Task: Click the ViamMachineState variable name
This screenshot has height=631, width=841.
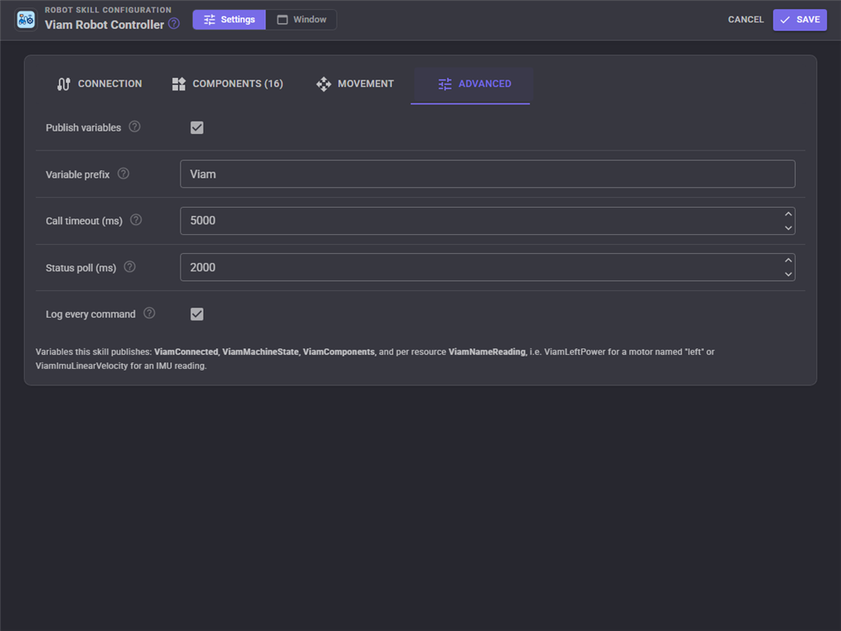Action: (x=260, y=352)
